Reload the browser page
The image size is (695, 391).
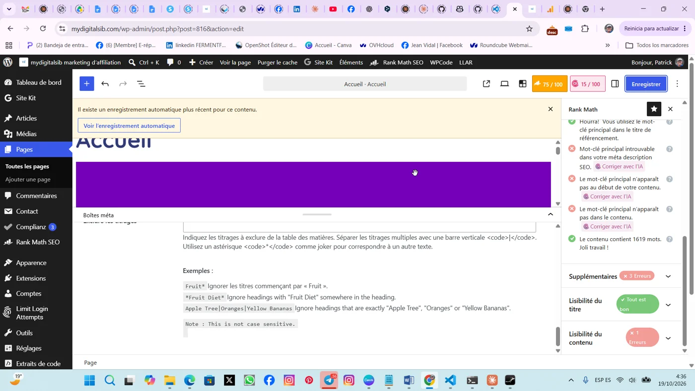pos(43,29)
